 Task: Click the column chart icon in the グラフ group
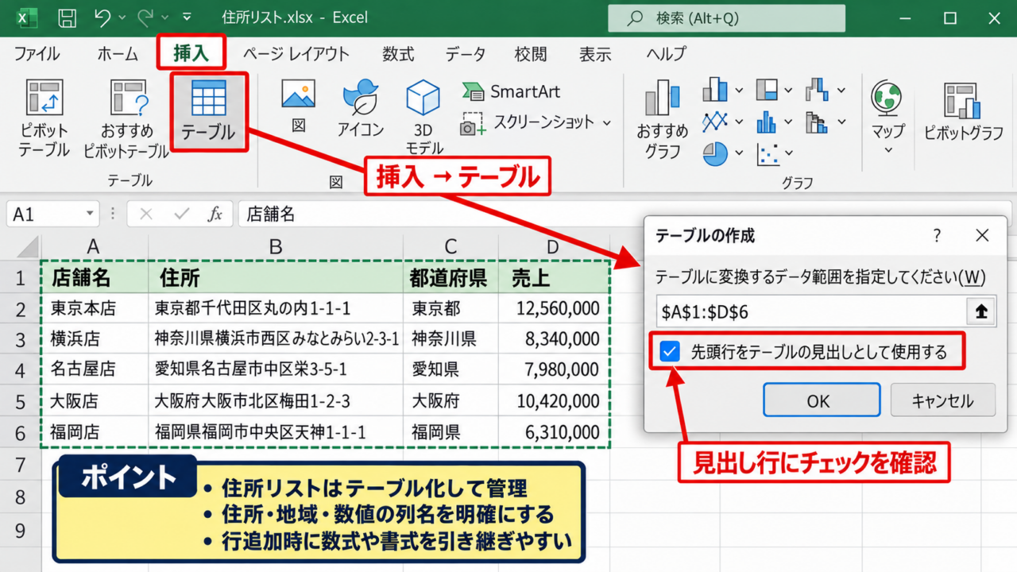point(715,90)
